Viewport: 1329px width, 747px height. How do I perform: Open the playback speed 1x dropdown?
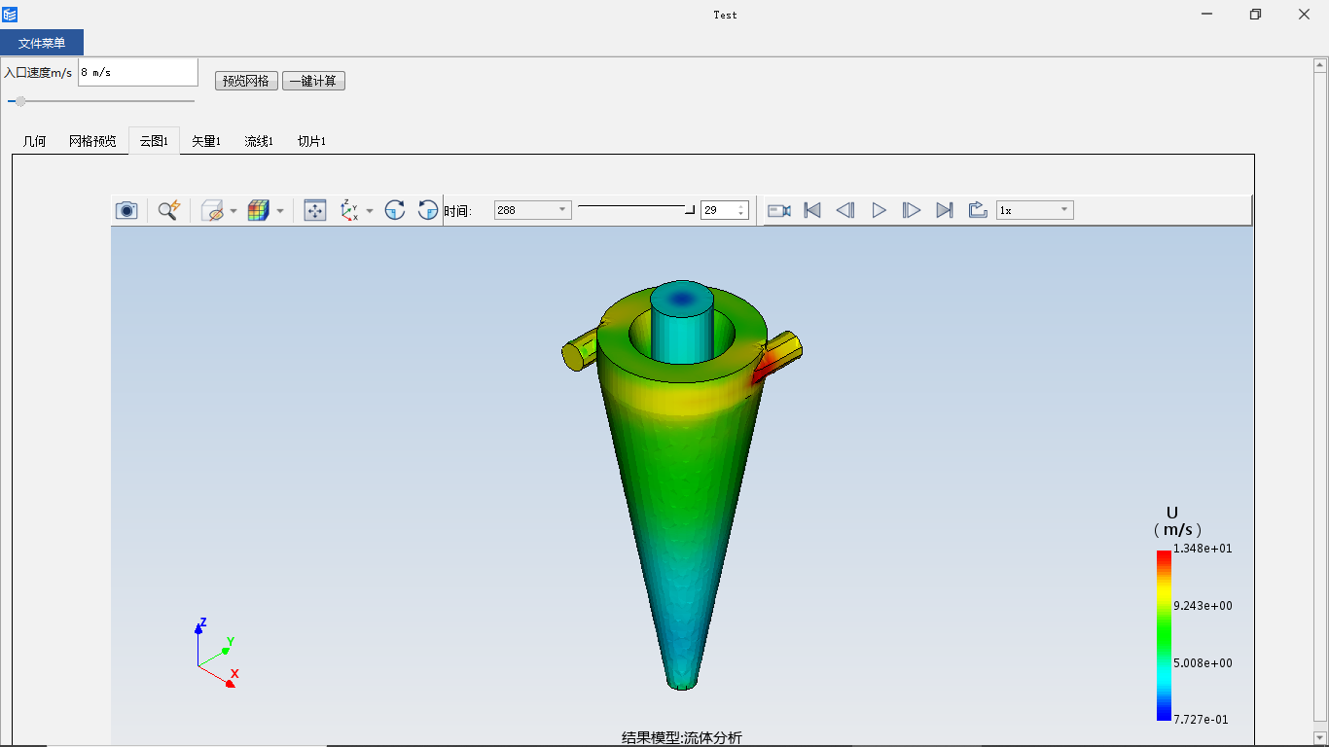(x=1035, y=210)
